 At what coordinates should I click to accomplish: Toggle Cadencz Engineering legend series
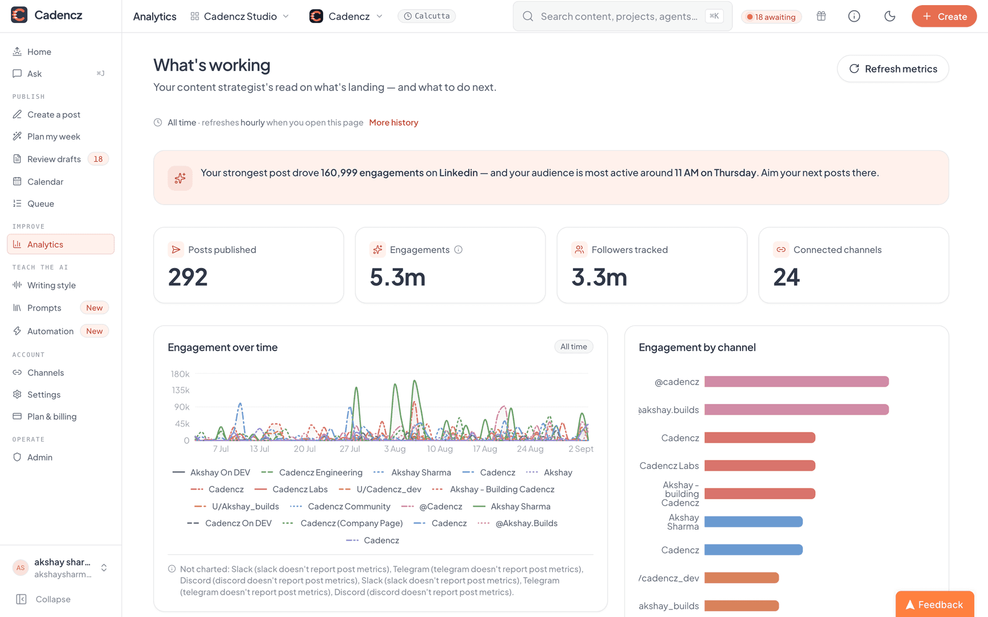click(x=312, y=472)
